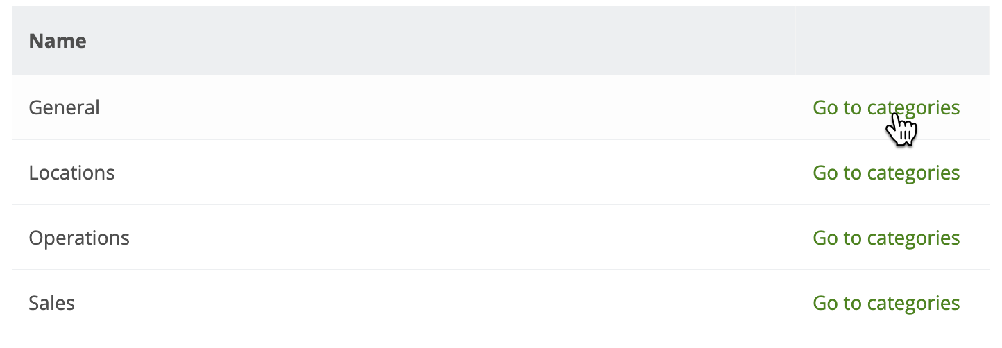Screen dimensions: 1002x348
Task: Select the Locations name cell text
Action: 71,173
